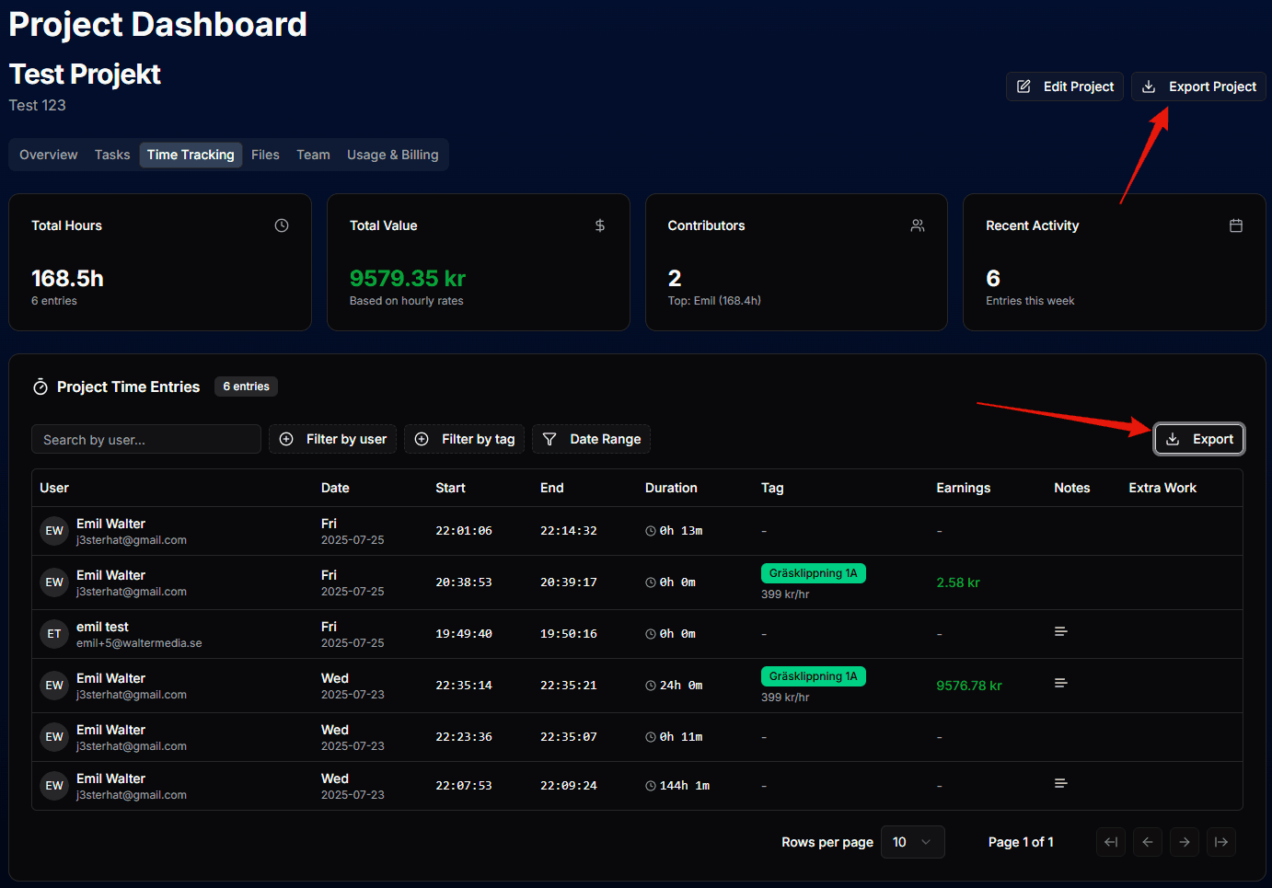Switch to Usage & Billing tab

pos(392,155)
